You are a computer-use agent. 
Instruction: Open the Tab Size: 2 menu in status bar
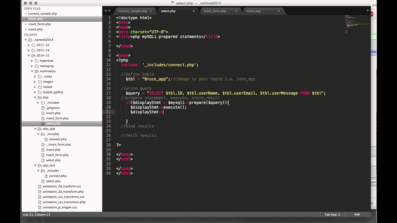pyautogui.click(x=332, y=215)
